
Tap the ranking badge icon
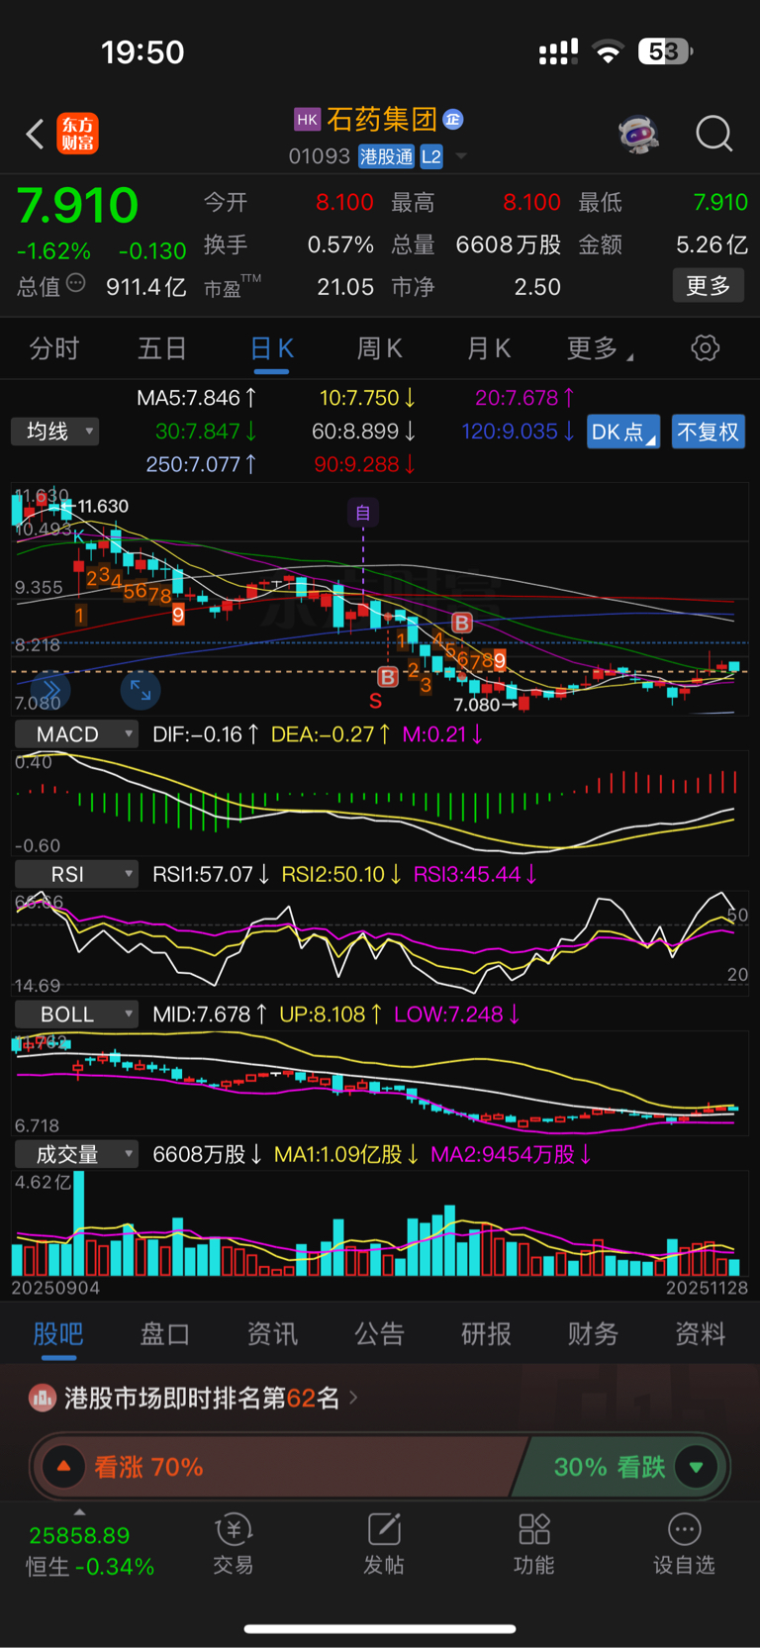(42, 1398)
